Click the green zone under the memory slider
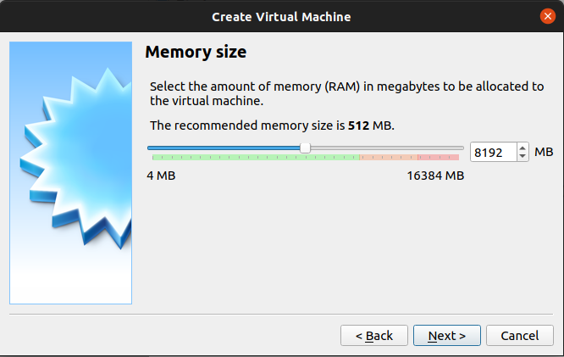Image resolution: width=564 pixels, height=357 pixels. coord(254,158)
